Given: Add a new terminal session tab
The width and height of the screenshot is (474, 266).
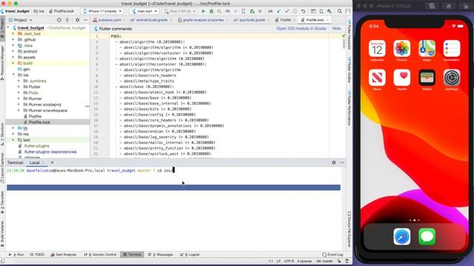Looking at the screenshot, I should (x=52, y=163).
